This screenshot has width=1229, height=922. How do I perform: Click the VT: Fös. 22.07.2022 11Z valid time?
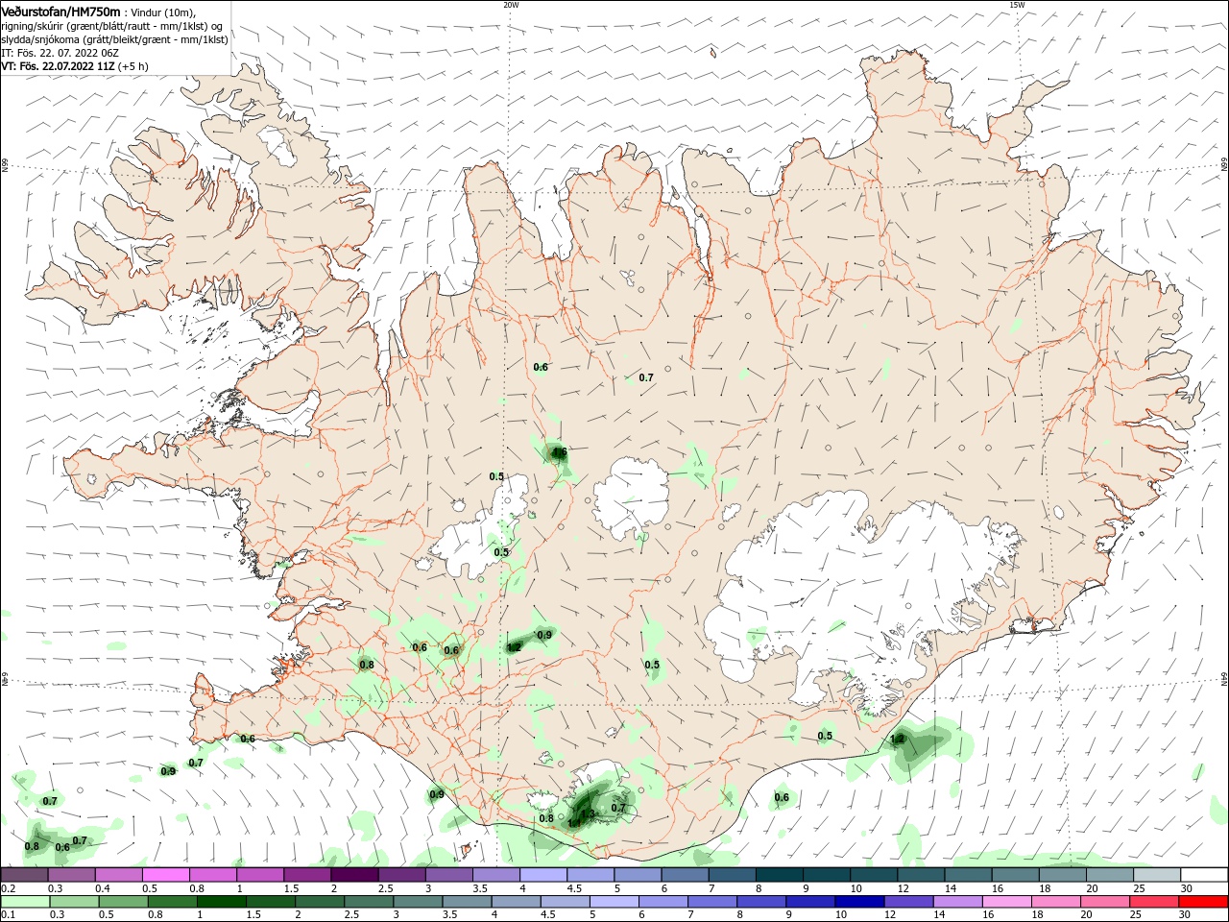[58, 66]
